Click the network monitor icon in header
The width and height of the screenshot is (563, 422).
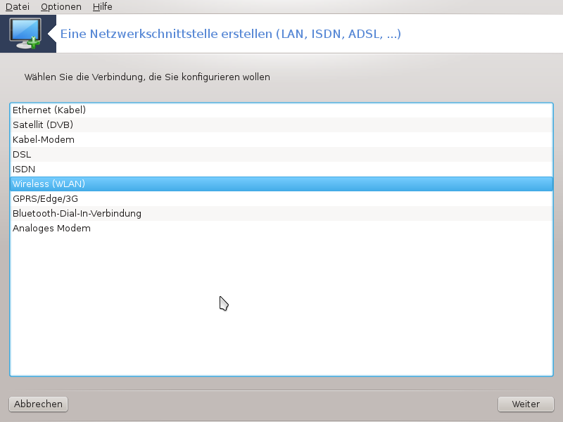(x=26, y=33)
